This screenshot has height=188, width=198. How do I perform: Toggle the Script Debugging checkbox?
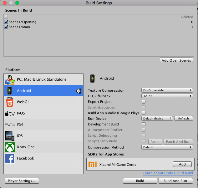[144, 135]
